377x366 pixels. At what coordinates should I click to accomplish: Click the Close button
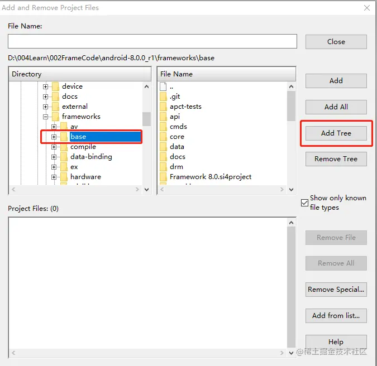click(x=336, y=42)
